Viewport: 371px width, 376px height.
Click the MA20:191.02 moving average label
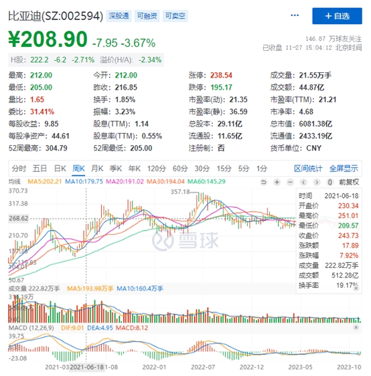(125, 181)
